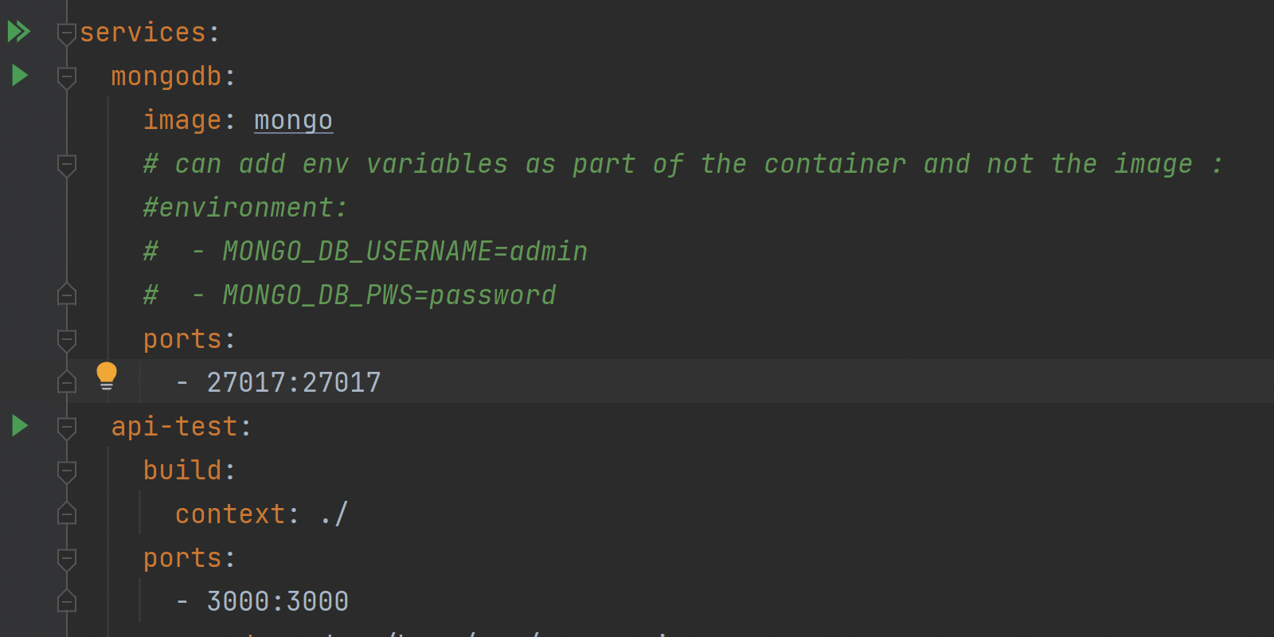Run the api-test service gutter arrow
This screenshot has width=1274, height=637.
coord(20,426)
